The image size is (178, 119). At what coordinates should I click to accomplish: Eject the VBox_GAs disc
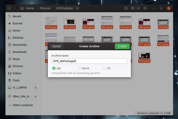(36, 96)
